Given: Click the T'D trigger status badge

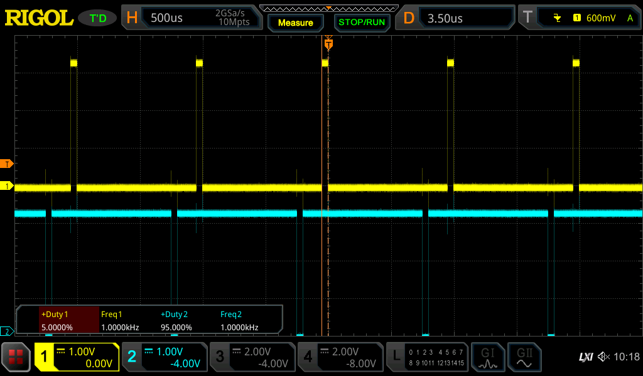Looking at the screenshot, I should click(x=97, y=18).
